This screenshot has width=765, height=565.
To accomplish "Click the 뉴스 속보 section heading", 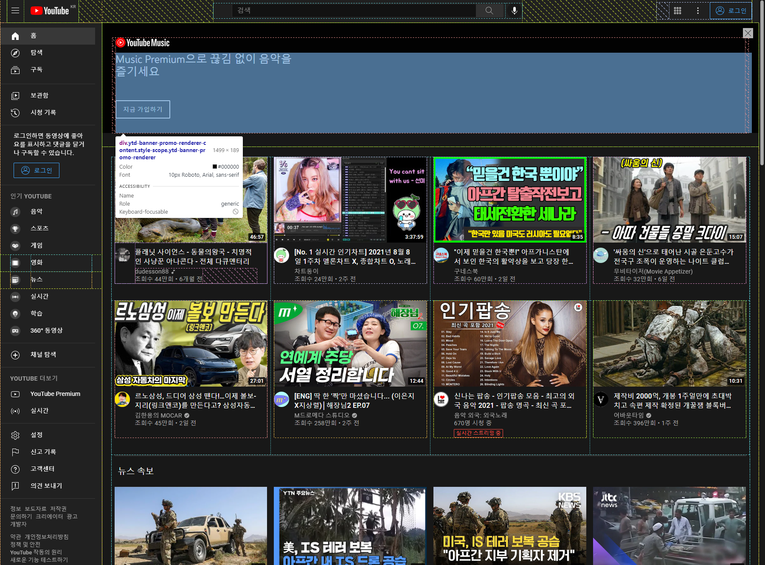I will click(136, 471).
